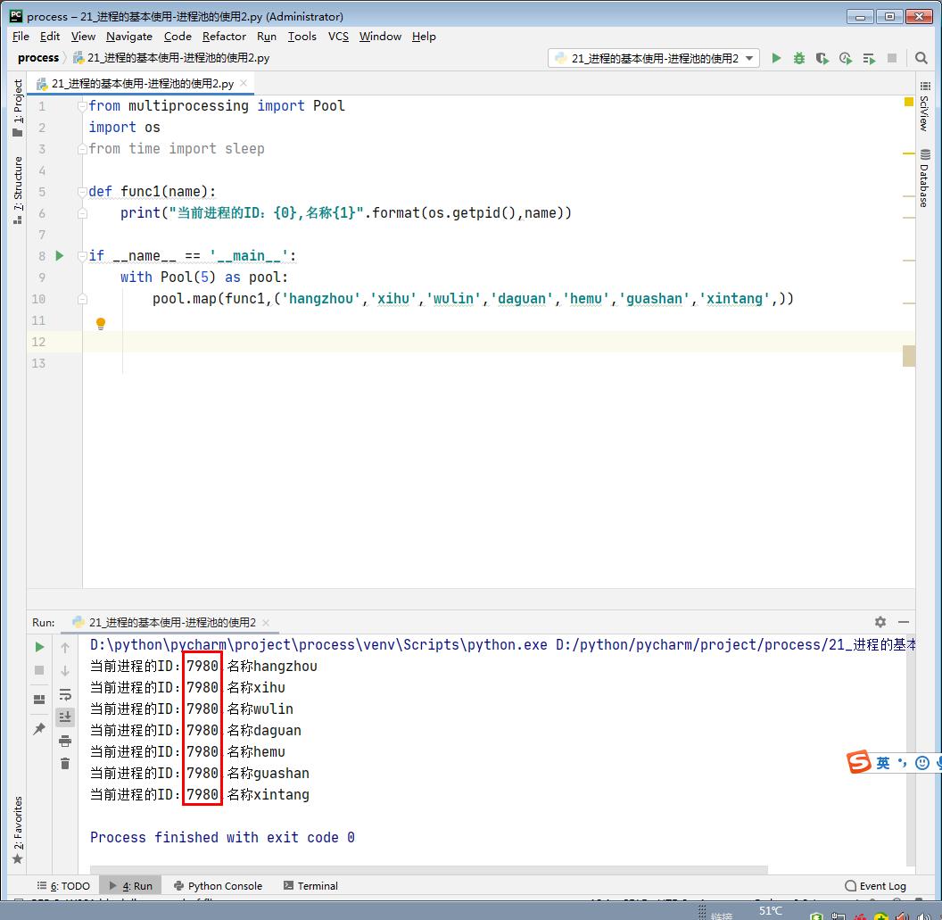Open the Event Log
Image resolution: width=942 pixels, height=920 pixels.
tap(875, 886)
